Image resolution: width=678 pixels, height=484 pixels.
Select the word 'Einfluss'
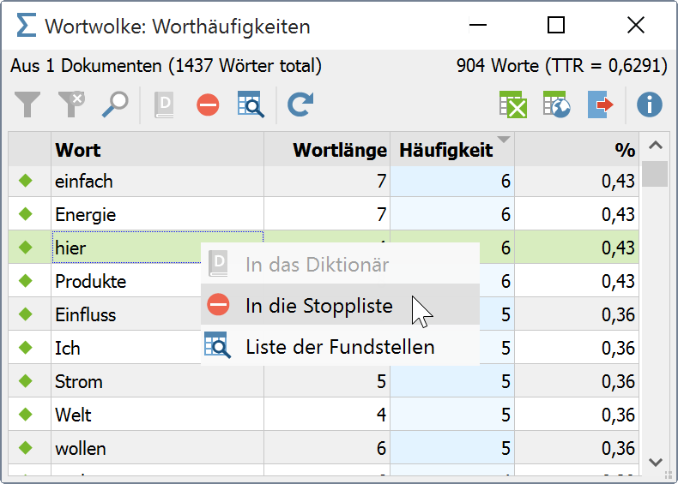pyautogui.click(x=86, y=314)
